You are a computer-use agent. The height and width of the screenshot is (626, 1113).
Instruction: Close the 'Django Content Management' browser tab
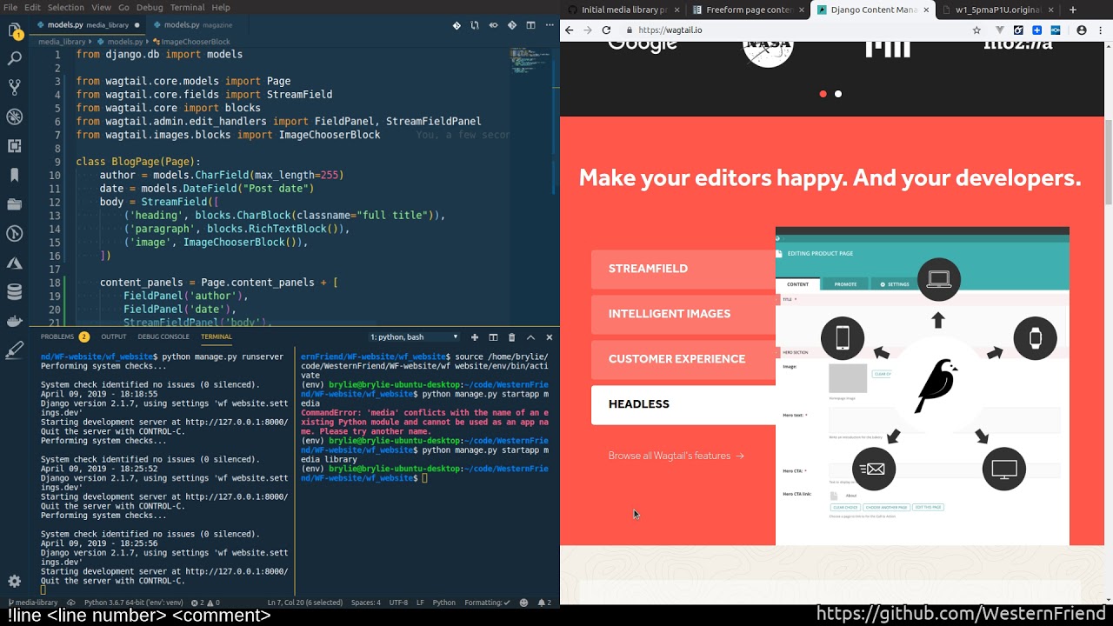pyautogui.click(x=925, y=10)
